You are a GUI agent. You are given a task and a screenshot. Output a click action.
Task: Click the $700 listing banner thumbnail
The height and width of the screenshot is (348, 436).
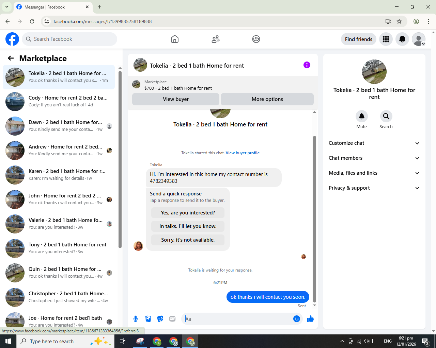tap(136, 84)
